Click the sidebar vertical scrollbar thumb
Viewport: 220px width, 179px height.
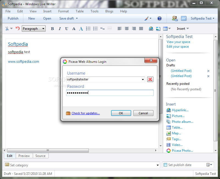(215, 91)
